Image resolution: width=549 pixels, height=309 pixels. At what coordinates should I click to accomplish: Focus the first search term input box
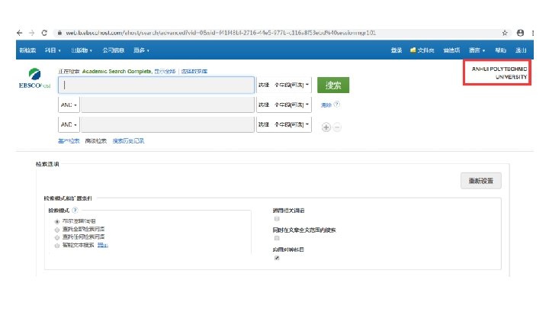click(x=156, y=85)
